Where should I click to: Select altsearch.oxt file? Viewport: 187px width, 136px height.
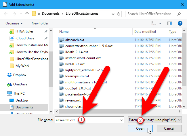(x=120, y=40)
